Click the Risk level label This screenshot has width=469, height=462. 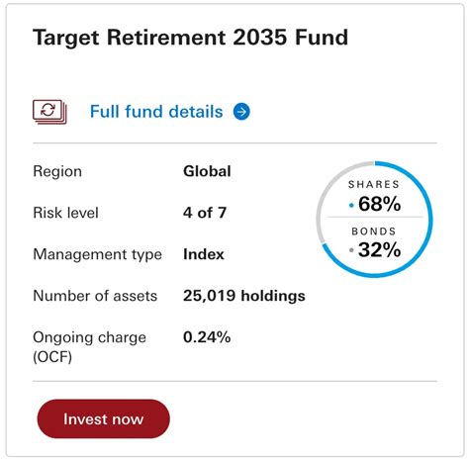(65, 213)
